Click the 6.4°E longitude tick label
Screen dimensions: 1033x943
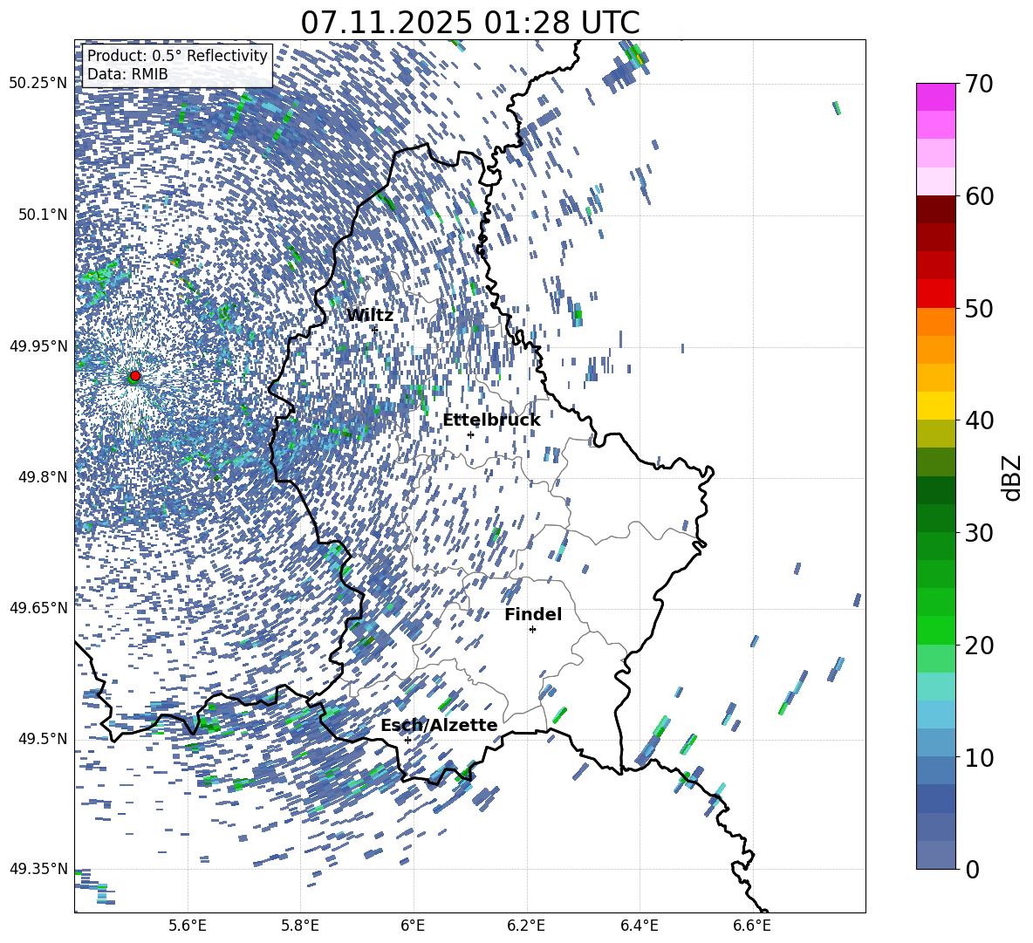(639, 926)
